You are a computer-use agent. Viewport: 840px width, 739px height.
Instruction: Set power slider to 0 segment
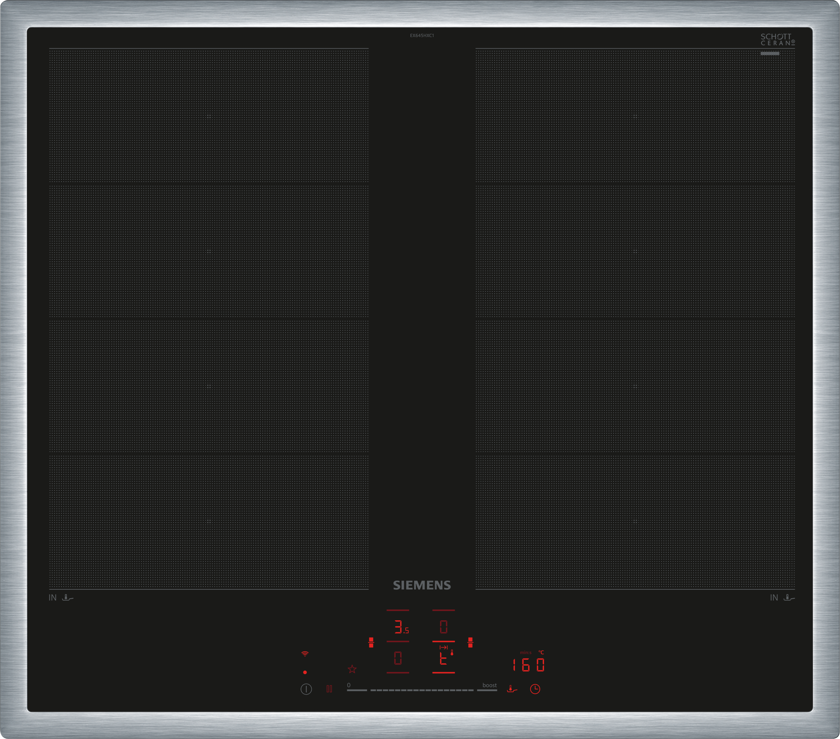coord(357,691)
